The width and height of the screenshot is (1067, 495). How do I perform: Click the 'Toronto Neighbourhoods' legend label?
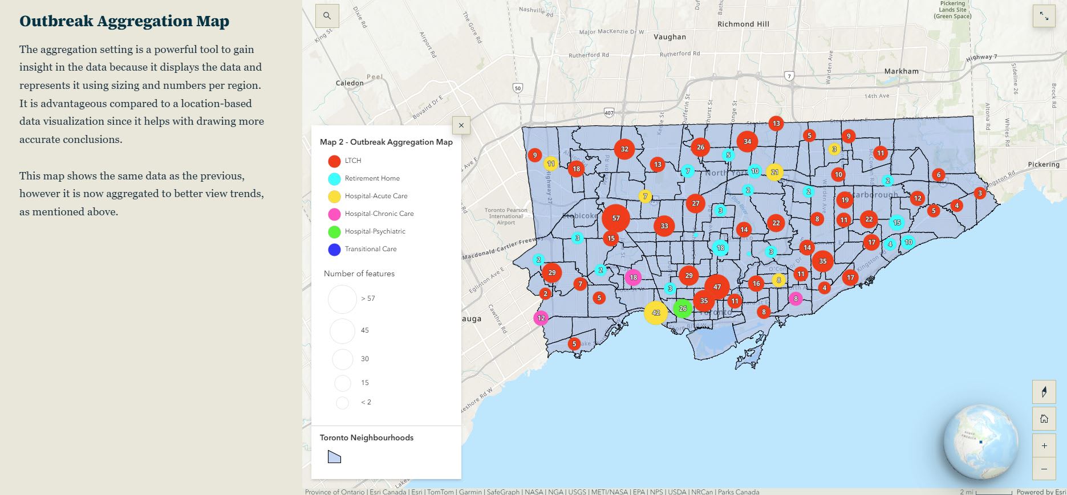point(367,437)
